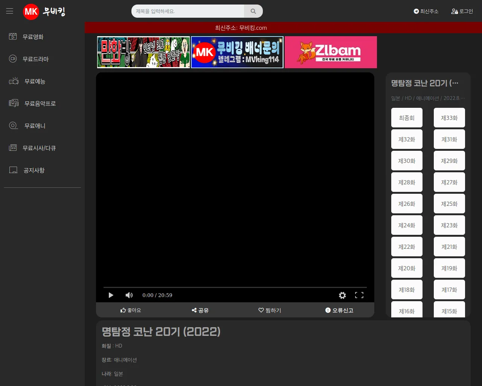Open the 무료영화 sidebar category
Image resolution: width=482 pixels, height=386 pixels.
point(33,37)
